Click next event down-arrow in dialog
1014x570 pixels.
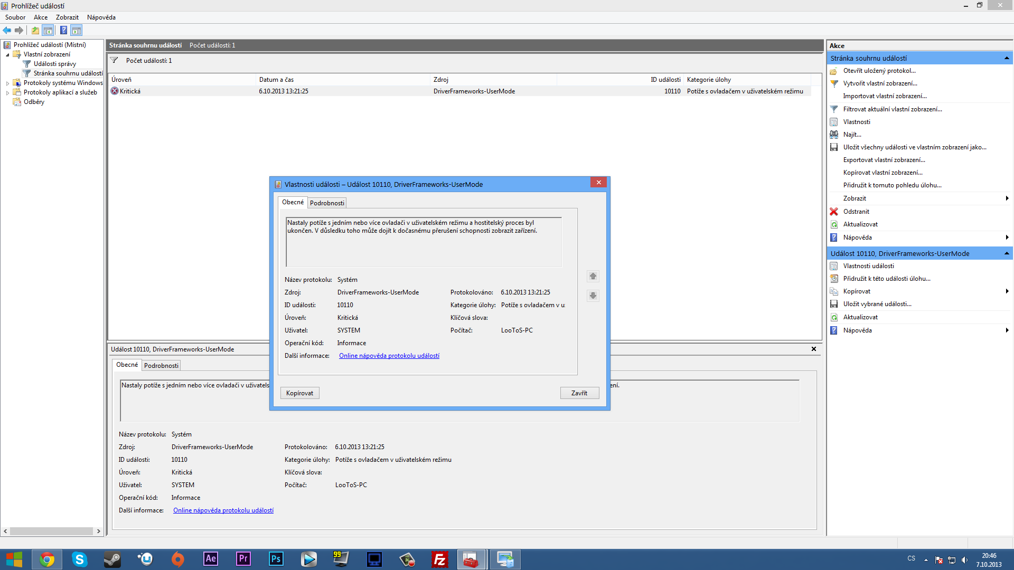click(593, 296)
